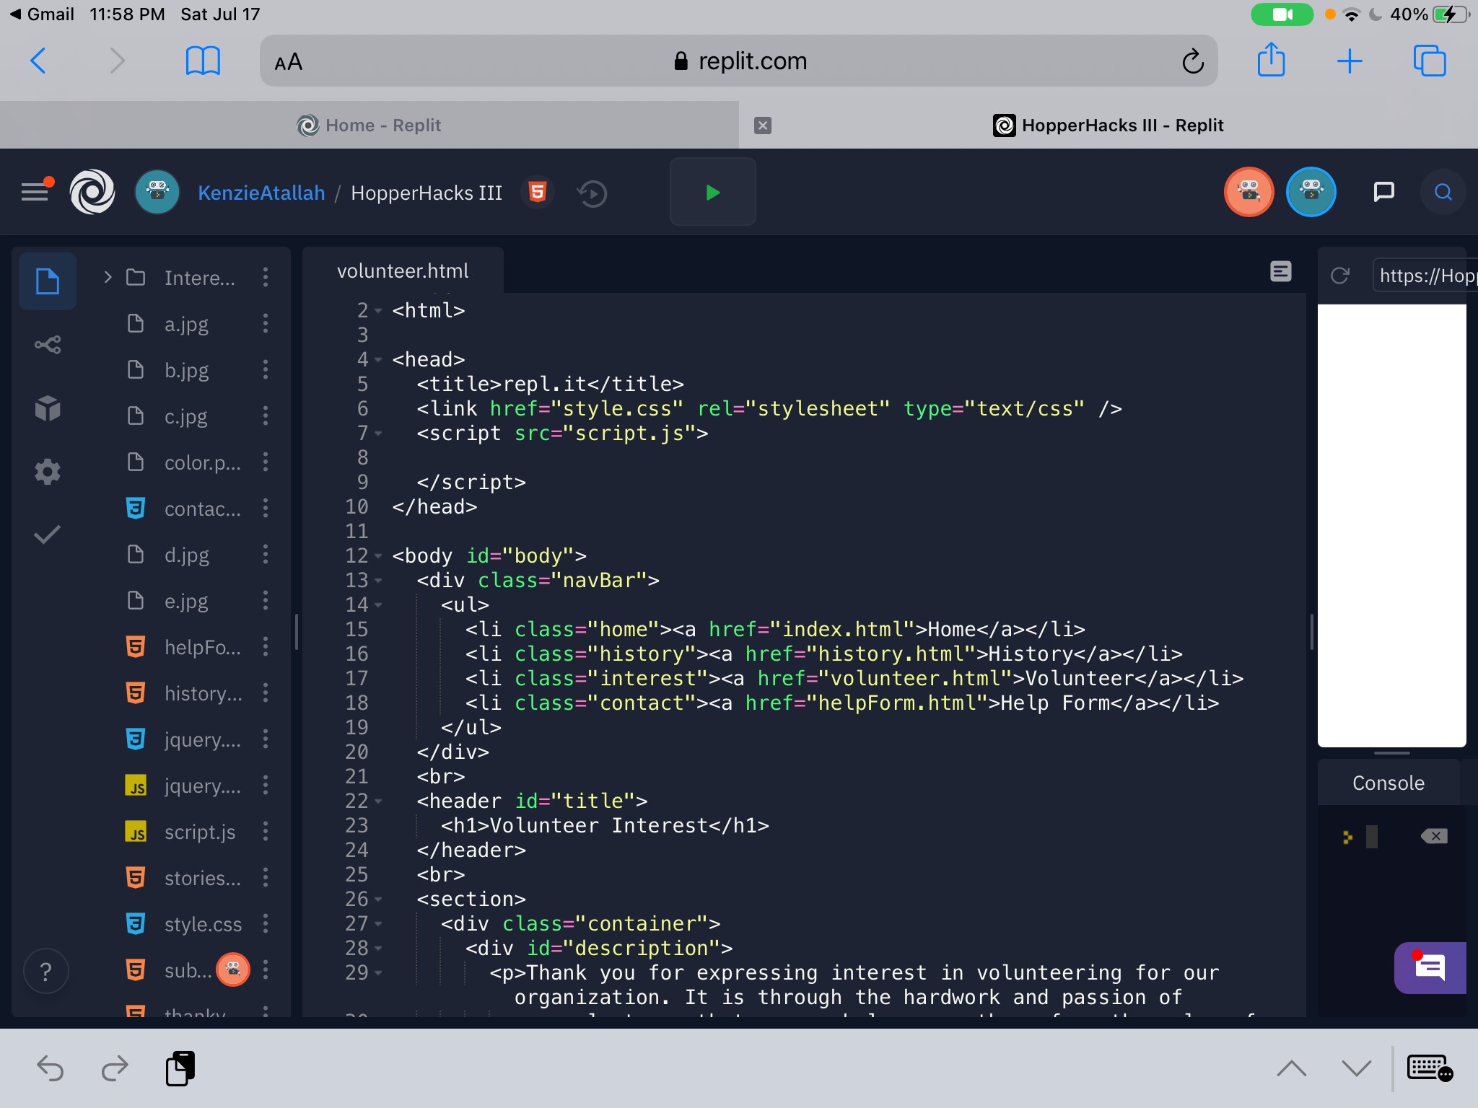
Task: Click the preview URL field
Action: tap(1425, 276)
